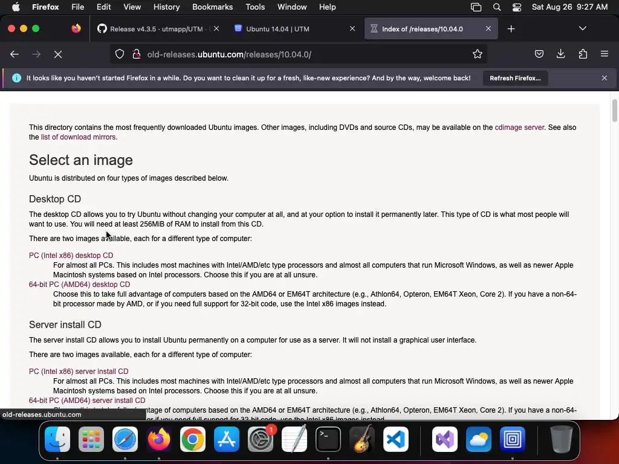
Task: Open the list of download mirrors link
Action: pyautogui.click(x=79, y=137)
